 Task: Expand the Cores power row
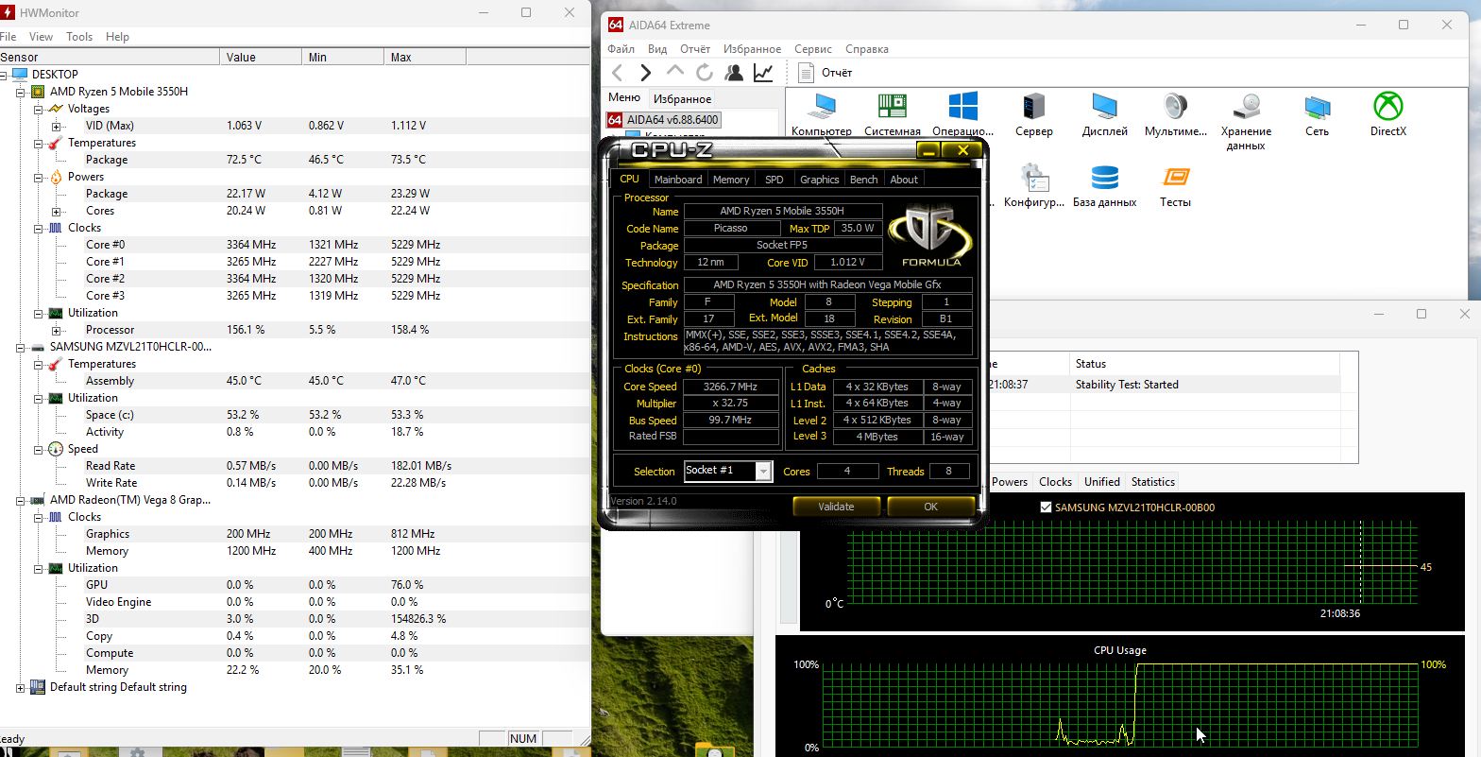click(56, 211)
